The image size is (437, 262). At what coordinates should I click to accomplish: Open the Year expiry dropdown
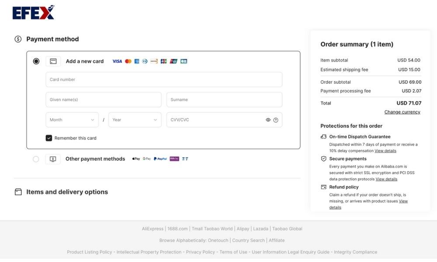(135, 120)
